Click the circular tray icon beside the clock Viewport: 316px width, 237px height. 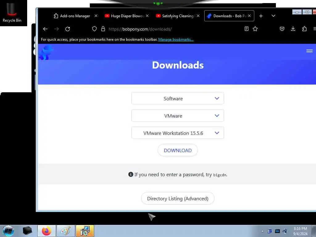click(285, 231)
